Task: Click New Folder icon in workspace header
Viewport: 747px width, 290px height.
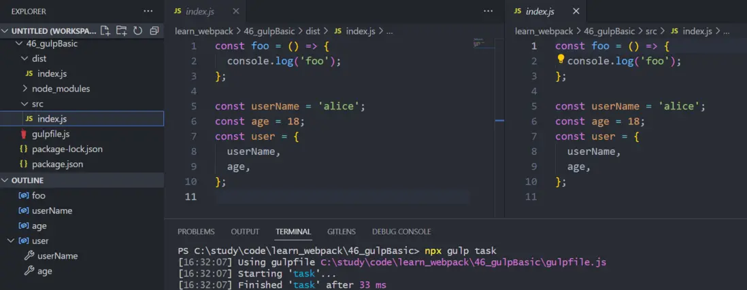Action: (x=122, y=31)
